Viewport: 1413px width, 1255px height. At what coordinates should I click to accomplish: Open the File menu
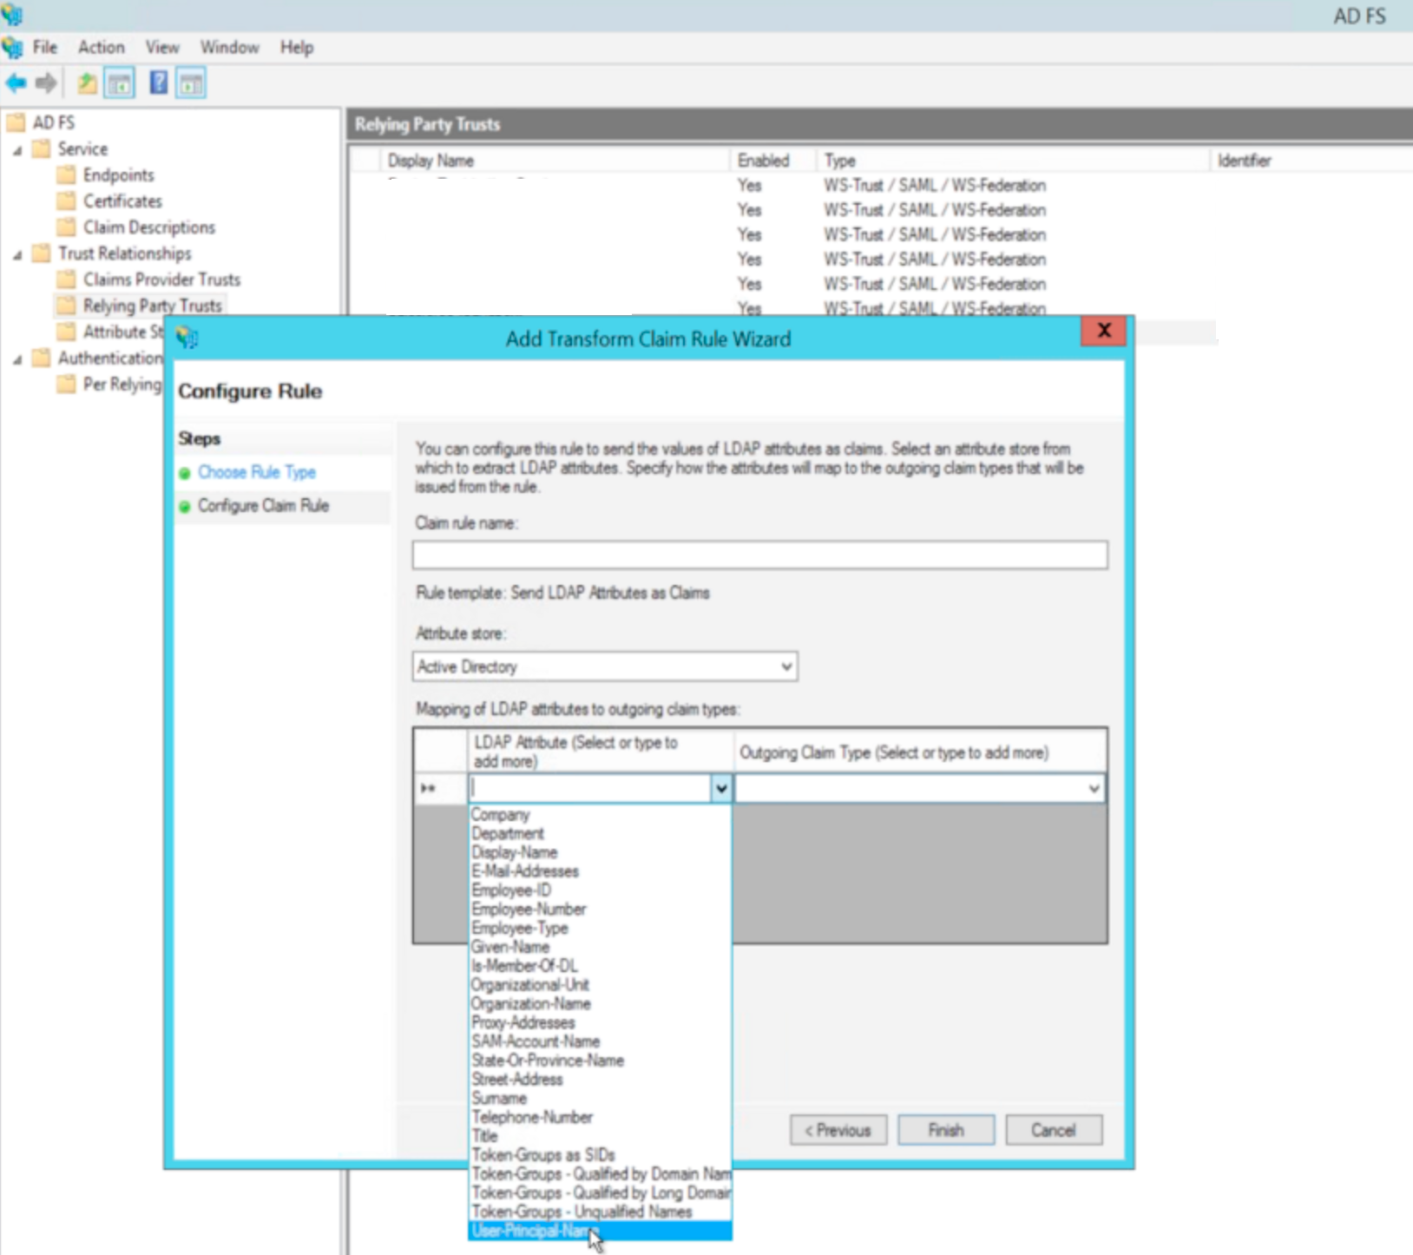(45, 47)
